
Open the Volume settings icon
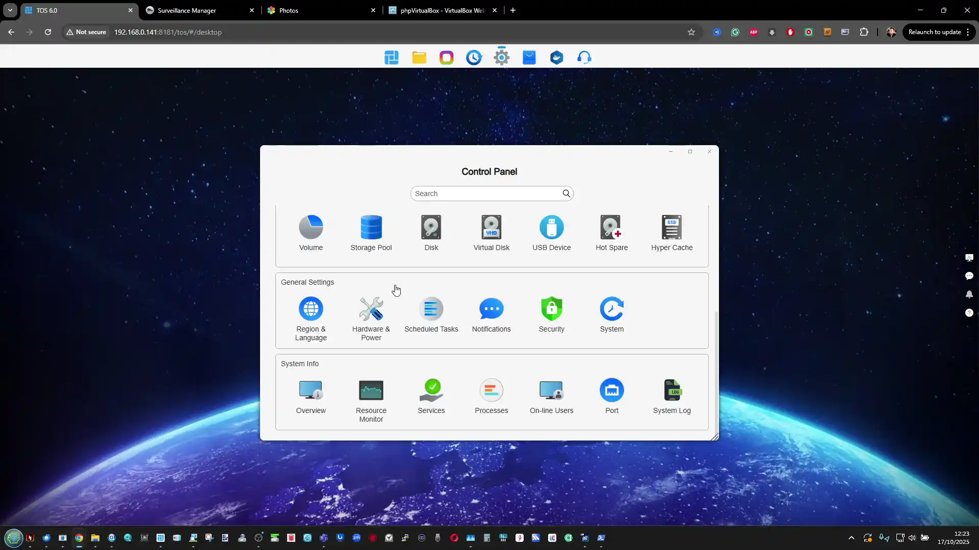click(x=311, y=228)
